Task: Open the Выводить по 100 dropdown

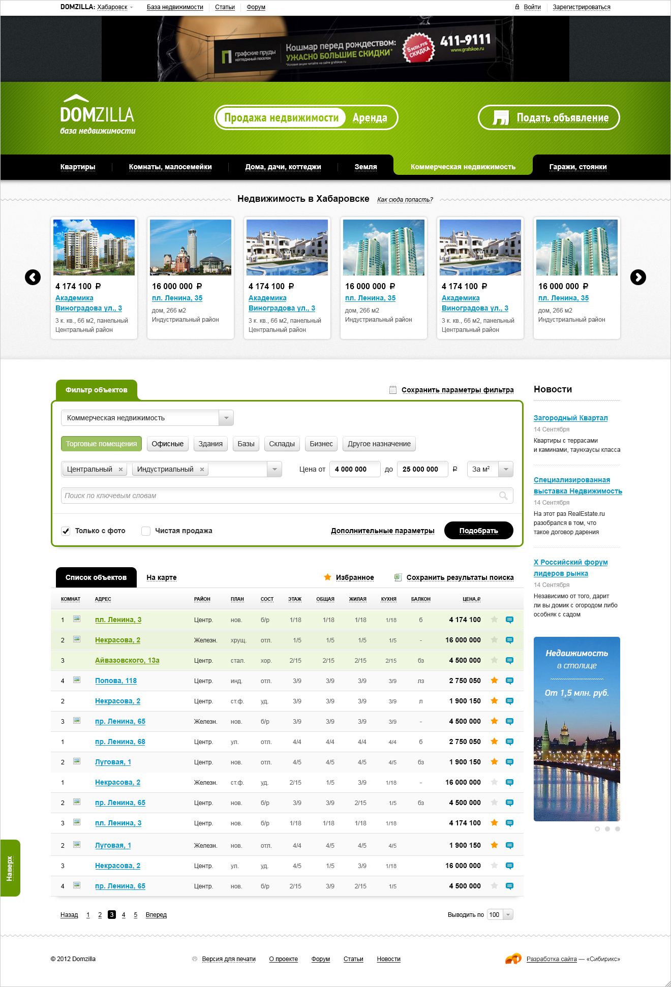Action: (x=500, y=914)
